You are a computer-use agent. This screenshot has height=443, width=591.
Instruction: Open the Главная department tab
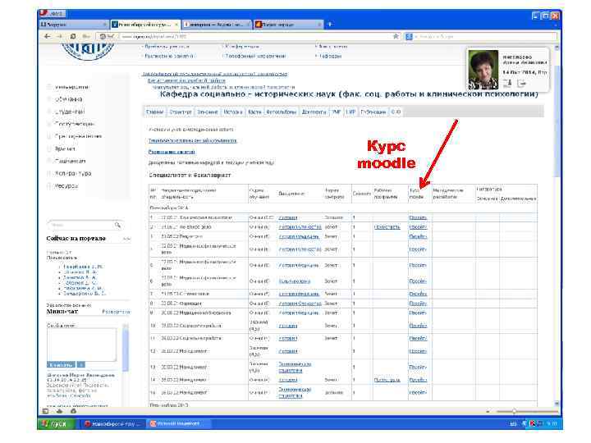coord(155,112)
